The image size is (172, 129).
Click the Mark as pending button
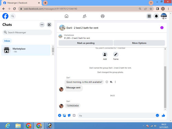pos(86,43)
